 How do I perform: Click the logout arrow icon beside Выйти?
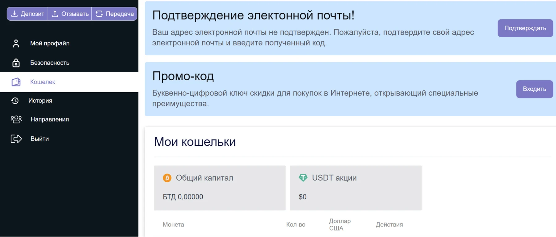16,139
